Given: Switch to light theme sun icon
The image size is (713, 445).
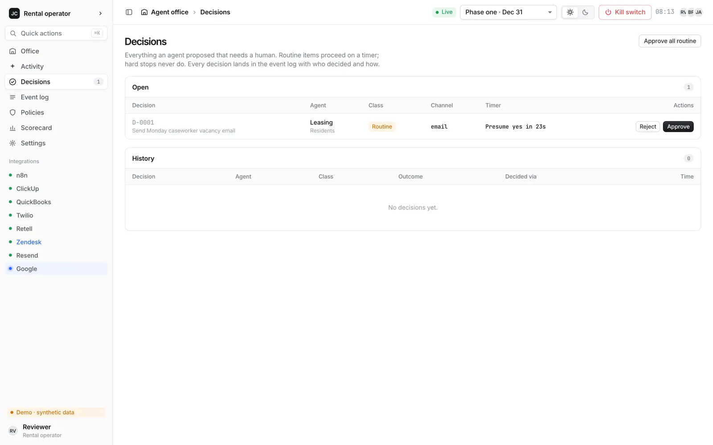Looking at the screenshot, I should point(570,12).
